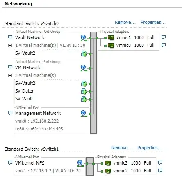Click speech bubble icon beside VM Network

pyautogui.click(x=10, y=67)
